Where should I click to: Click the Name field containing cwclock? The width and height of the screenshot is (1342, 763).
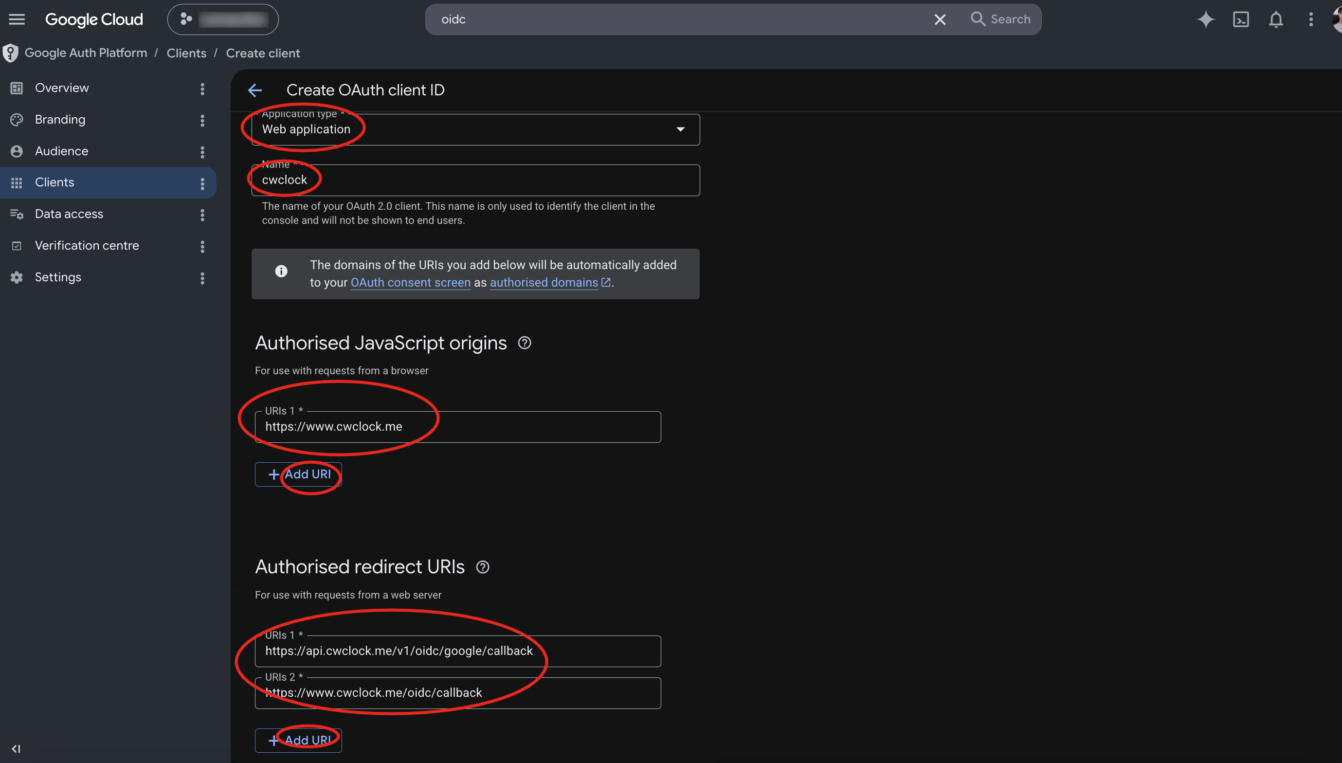click(x=475, y=180)
